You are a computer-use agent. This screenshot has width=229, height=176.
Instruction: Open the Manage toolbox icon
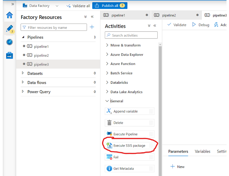click(x=9, y=55)
